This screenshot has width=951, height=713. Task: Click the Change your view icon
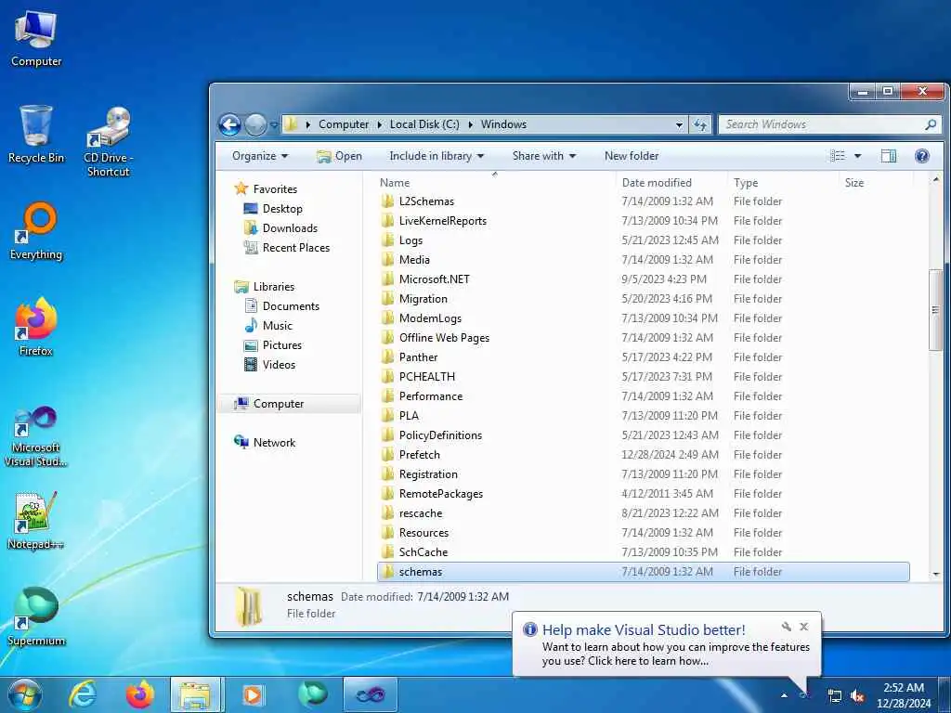click(838, 156)
